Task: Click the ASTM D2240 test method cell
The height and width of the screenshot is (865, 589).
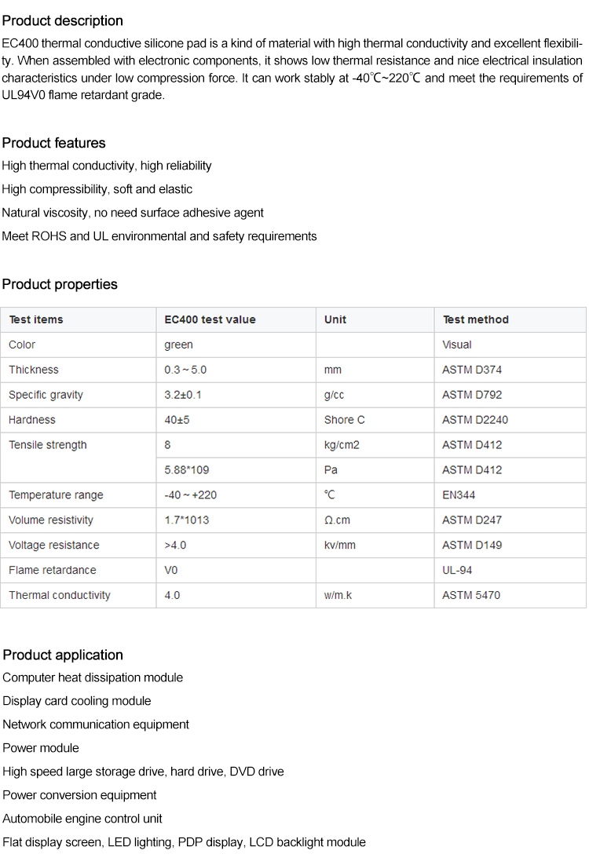Action: [x=475, y=420]
